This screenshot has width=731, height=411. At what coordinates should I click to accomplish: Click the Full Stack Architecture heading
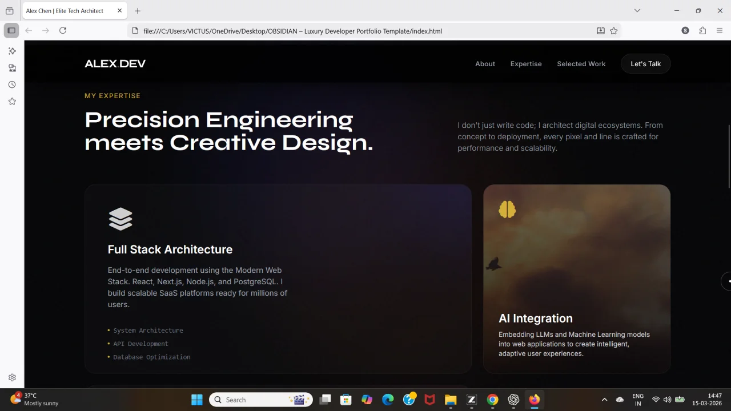(x=170, y=249)
